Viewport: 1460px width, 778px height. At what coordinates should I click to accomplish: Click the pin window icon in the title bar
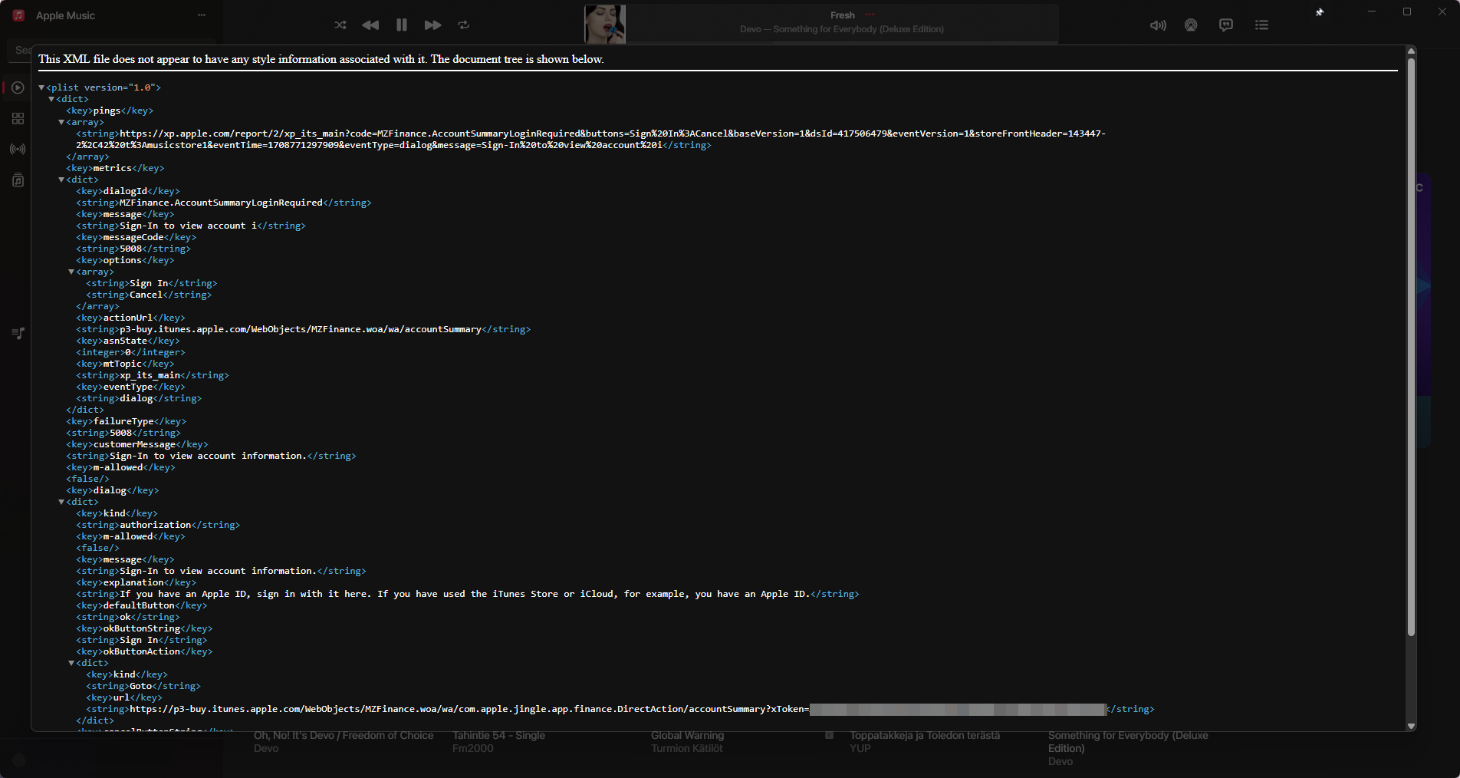click(x=1320, y=12)
